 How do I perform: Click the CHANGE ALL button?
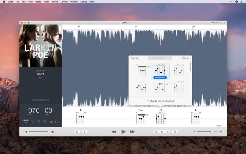160,77
